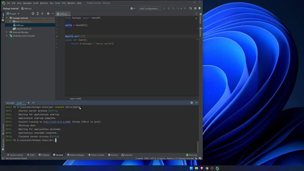
Task: Open terminal panel gear settings
Action: tap(191, 103)
